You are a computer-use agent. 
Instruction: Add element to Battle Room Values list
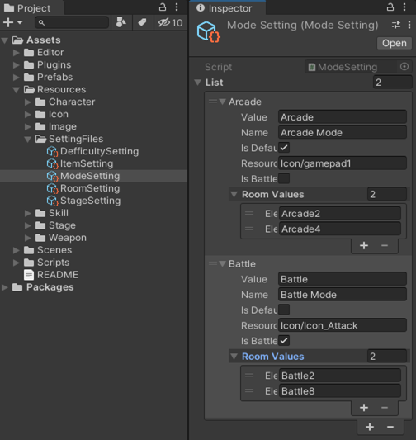[364, 408]
